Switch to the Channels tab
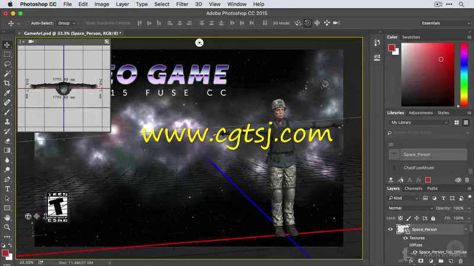This screenshot has width=474, height=266. tap(413, 189)
